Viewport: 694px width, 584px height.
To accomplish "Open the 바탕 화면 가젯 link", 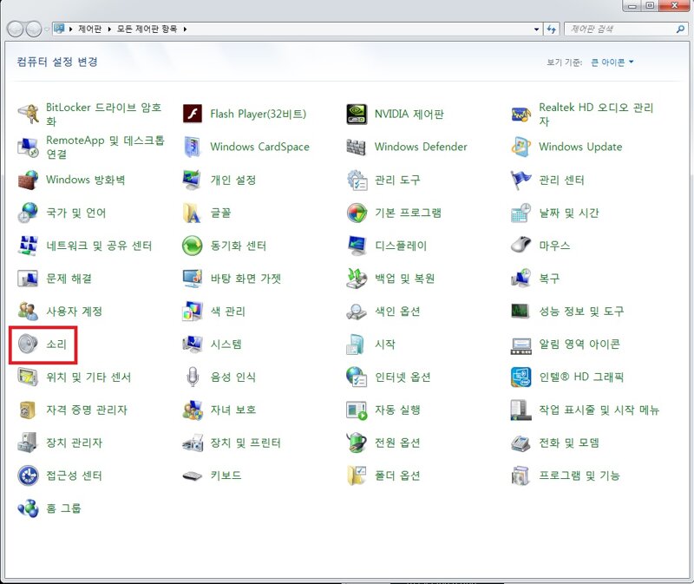I will (246, 279).
